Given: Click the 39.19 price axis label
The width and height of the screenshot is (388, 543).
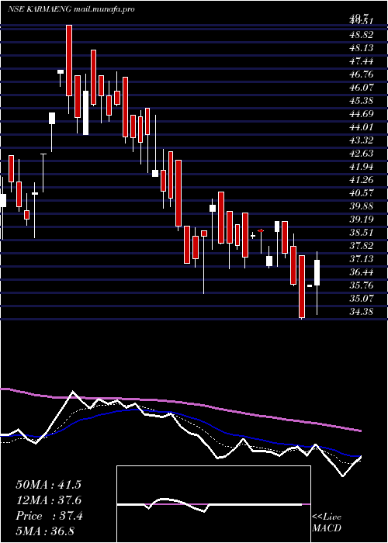Looking at the screenshot, I should pos(362,220).
